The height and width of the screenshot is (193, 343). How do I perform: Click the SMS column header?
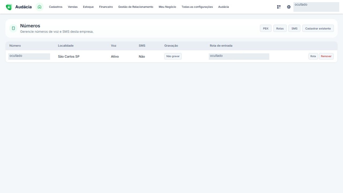[142, 46]
